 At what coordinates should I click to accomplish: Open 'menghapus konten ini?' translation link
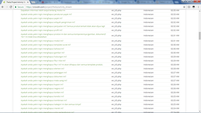click(x=42, y=93)
